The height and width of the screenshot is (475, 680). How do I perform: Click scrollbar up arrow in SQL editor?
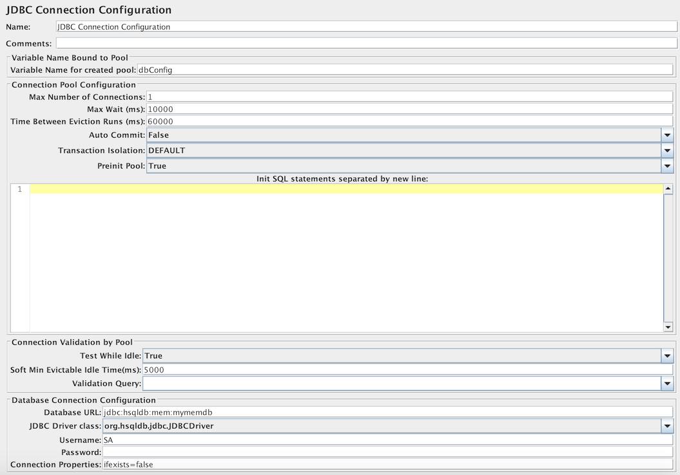668,189
